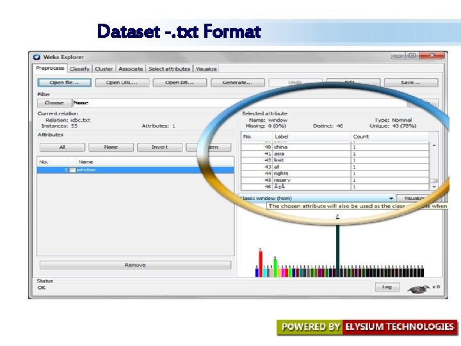Click the Count column header
The height and width of the screenshot is (346, 461).
pos(389,136)
